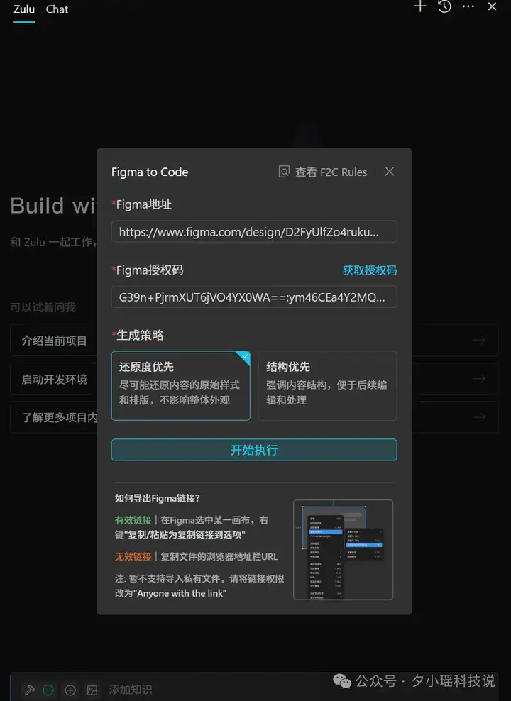Click the 获取授权码 link
The width and height of the screenshot is (511, 701).
click(370, 270)
